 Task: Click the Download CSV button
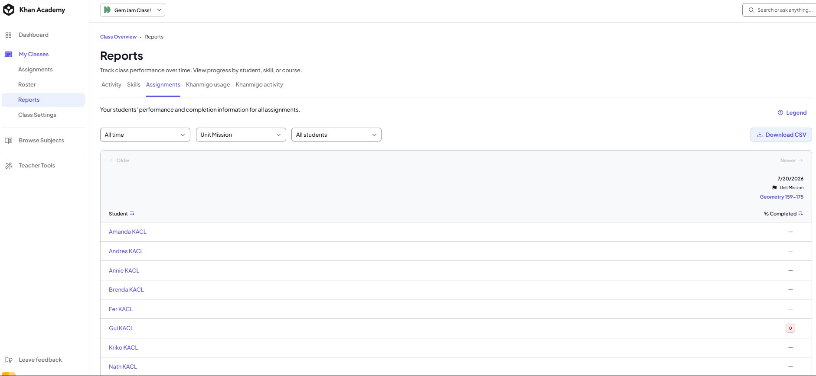pyautogui.click(x=781, y=135)
